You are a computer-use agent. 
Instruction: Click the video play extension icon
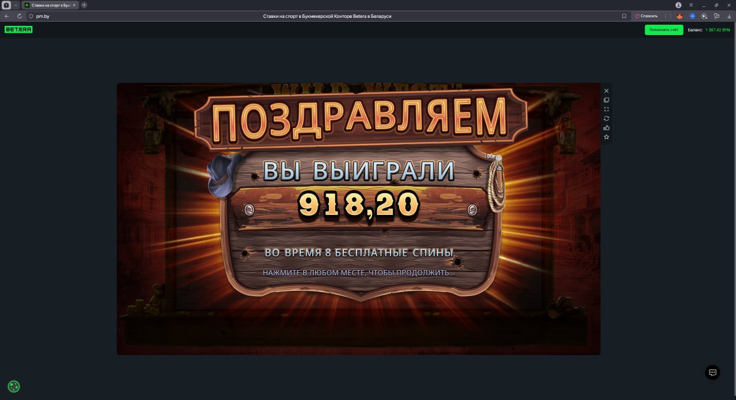(x=704, y=16)
